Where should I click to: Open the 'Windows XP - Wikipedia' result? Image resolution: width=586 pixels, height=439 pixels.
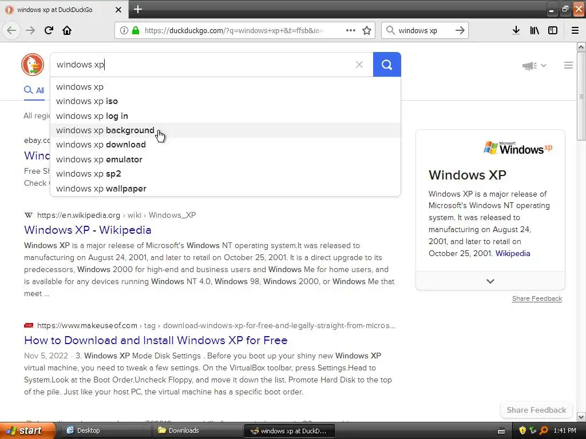[x=88, y=230]
